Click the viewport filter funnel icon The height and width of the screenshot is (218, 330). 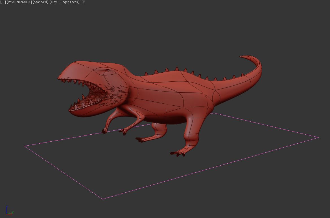84,2
